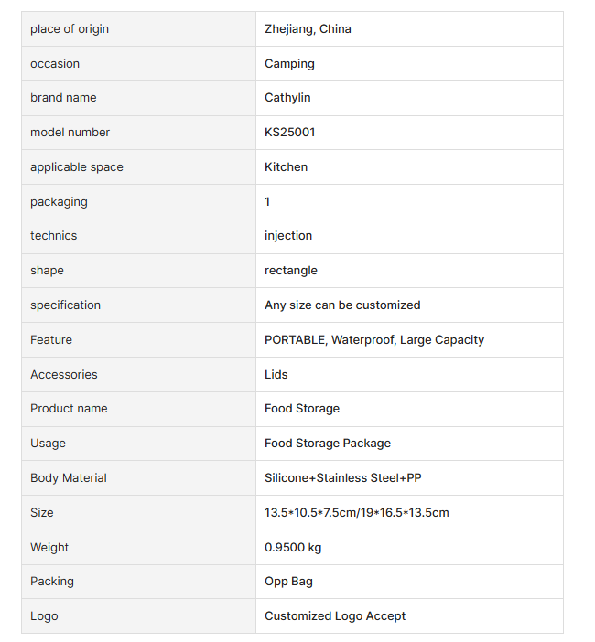This screenshot has height=642, width=595.
Task: Click the 'Kitchen' value cell
Action: point(287,167)
